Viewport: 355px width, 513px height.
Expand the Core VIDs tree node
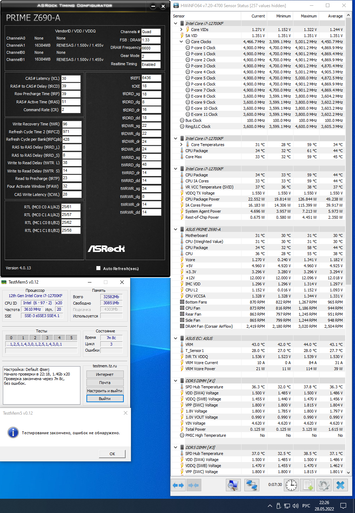click(x=181, y=30)
